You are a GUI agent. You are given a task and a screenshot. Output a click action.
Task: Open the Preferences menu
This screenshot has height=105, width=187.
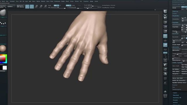(57, 1)
